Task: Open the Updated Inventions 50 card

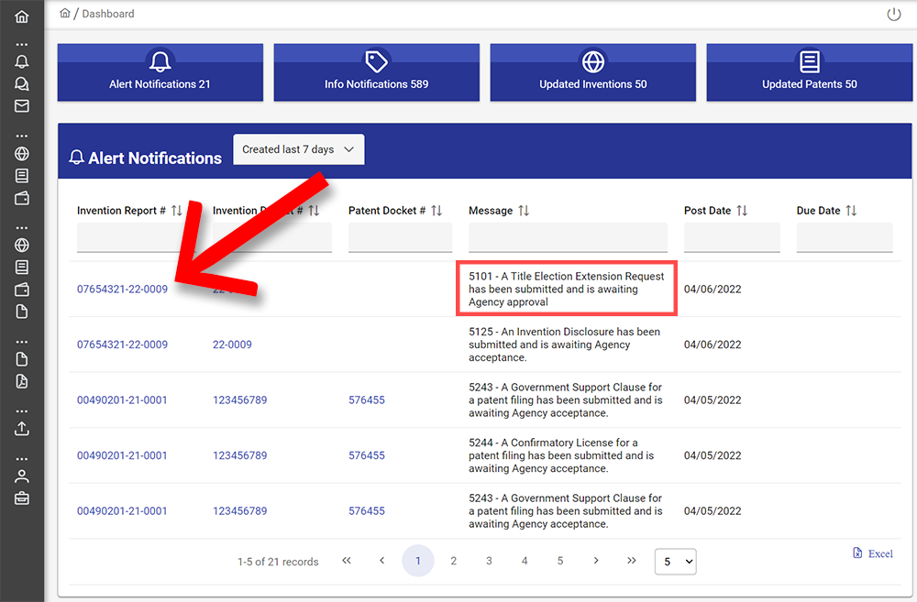Action: (x=593, y=72)
